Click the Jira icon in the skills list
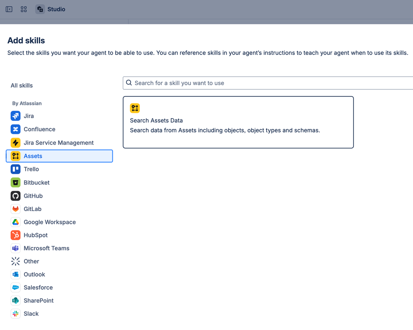 coord(16,116)
